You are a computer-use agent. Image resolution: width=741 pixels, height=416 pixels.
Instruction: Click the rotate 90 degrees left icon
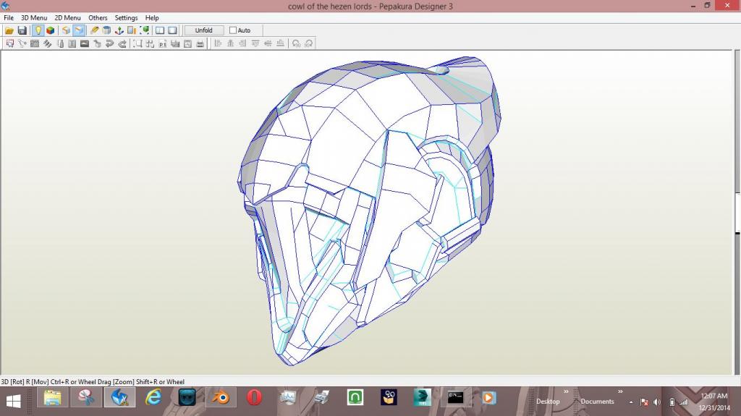pos(296,43)
